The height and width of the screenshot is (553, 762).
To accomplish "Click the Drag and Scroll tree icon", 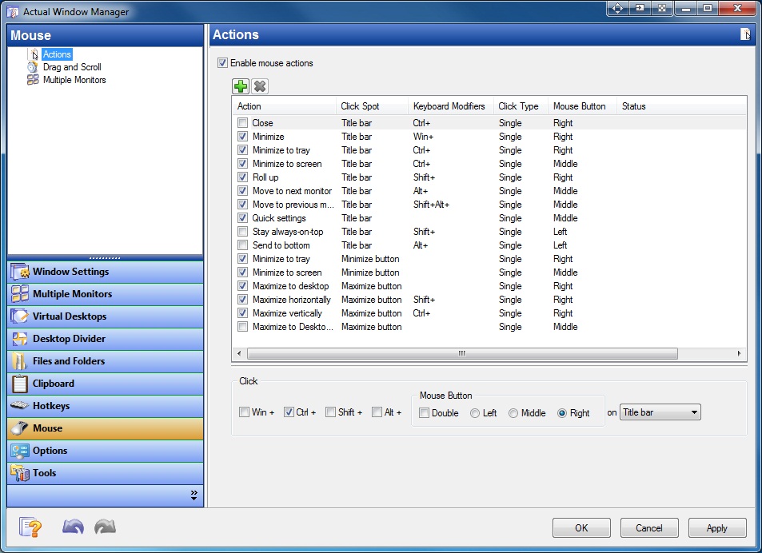I will pos(33,67).
